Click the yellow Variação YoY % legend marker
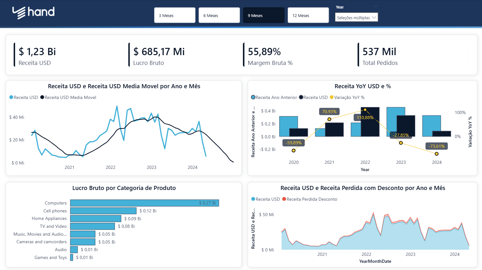 coord(331,97)
